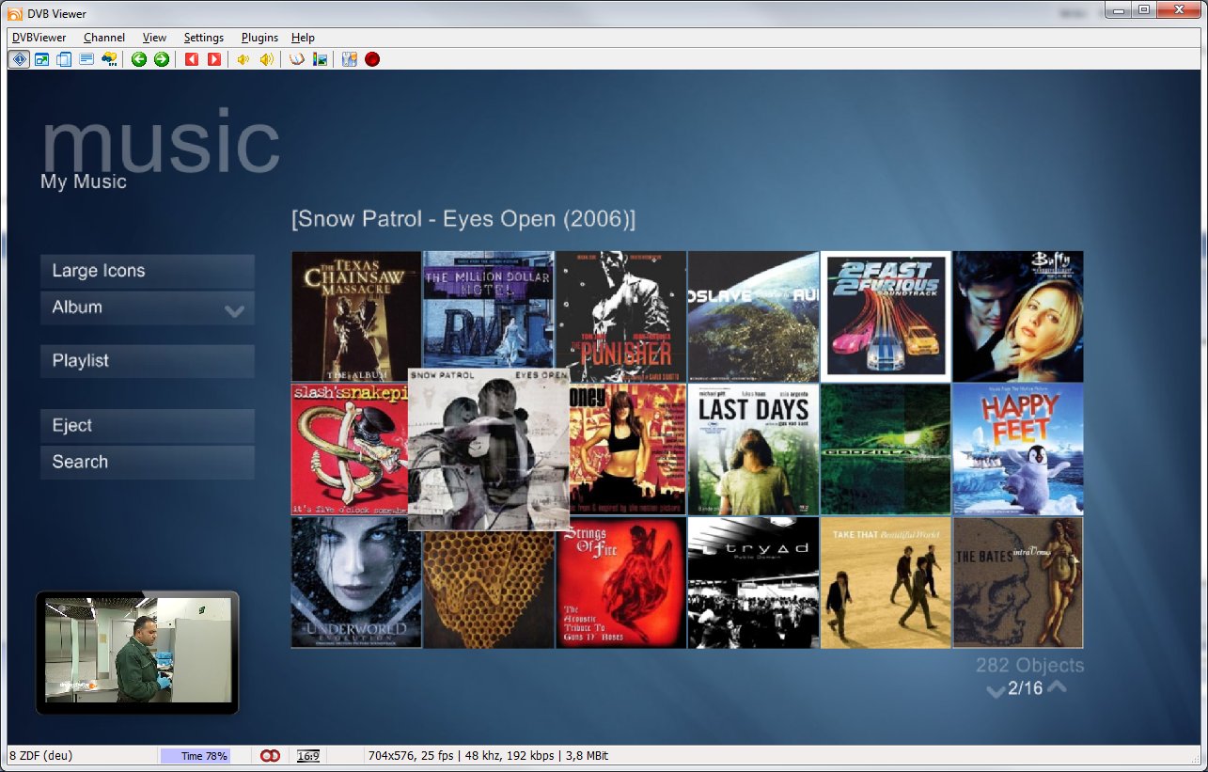1208x772 pixels.
Task: Click the Search button in sidebar
Action: point(148,462)
